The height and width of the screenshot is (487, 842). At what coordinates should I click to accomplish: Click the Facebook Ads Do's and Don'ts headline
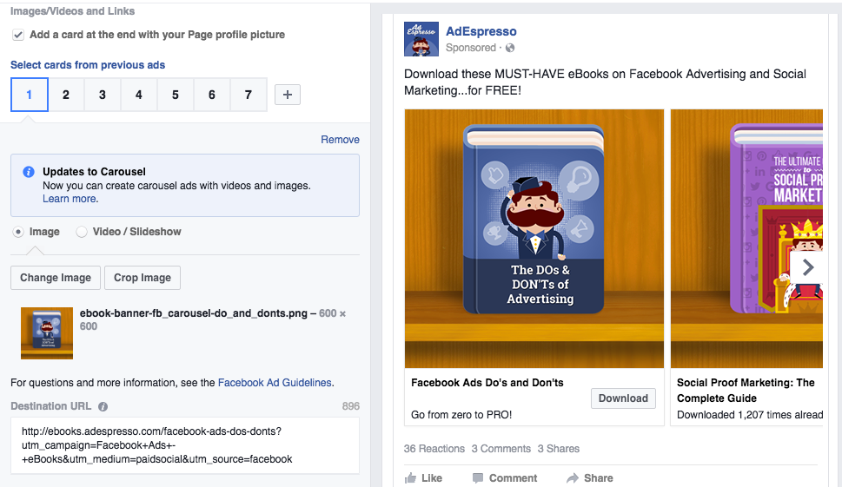(487, 383)
